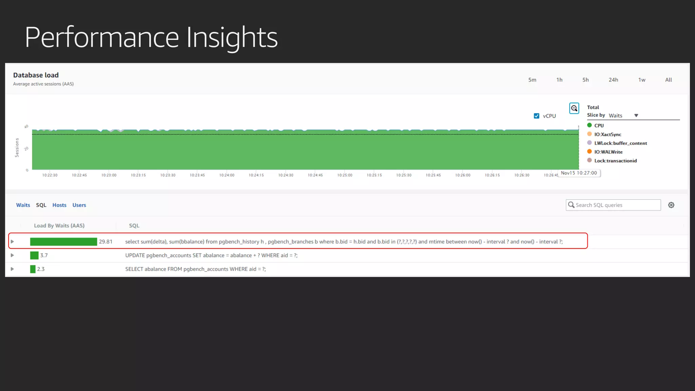Image resolution: width=695 pixels, height=391 pixels.
Task: Select the 5m time range
Action: point(532,80)
